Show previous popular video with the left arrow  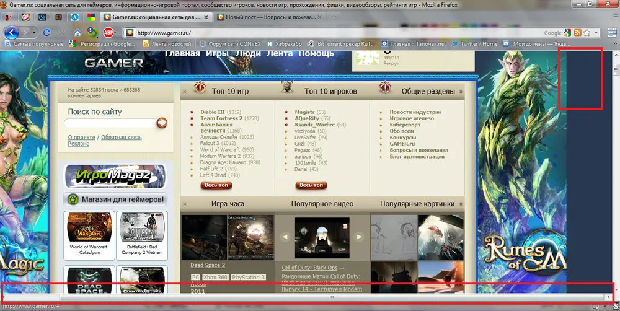coord(285,237)
